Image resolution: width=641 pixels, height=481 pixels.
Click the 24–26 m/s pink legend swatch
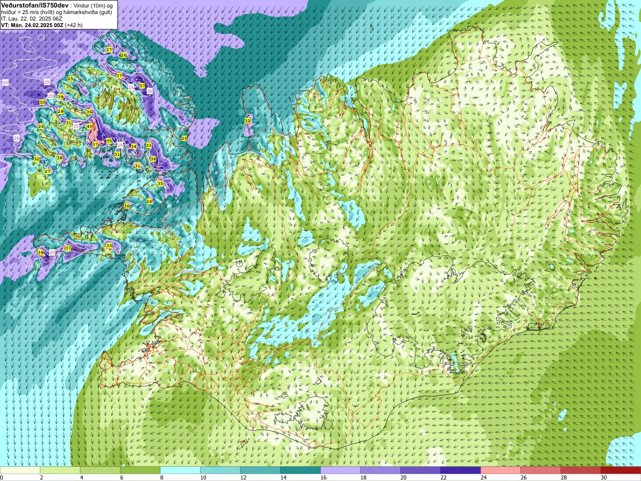(x=501, y=470)
